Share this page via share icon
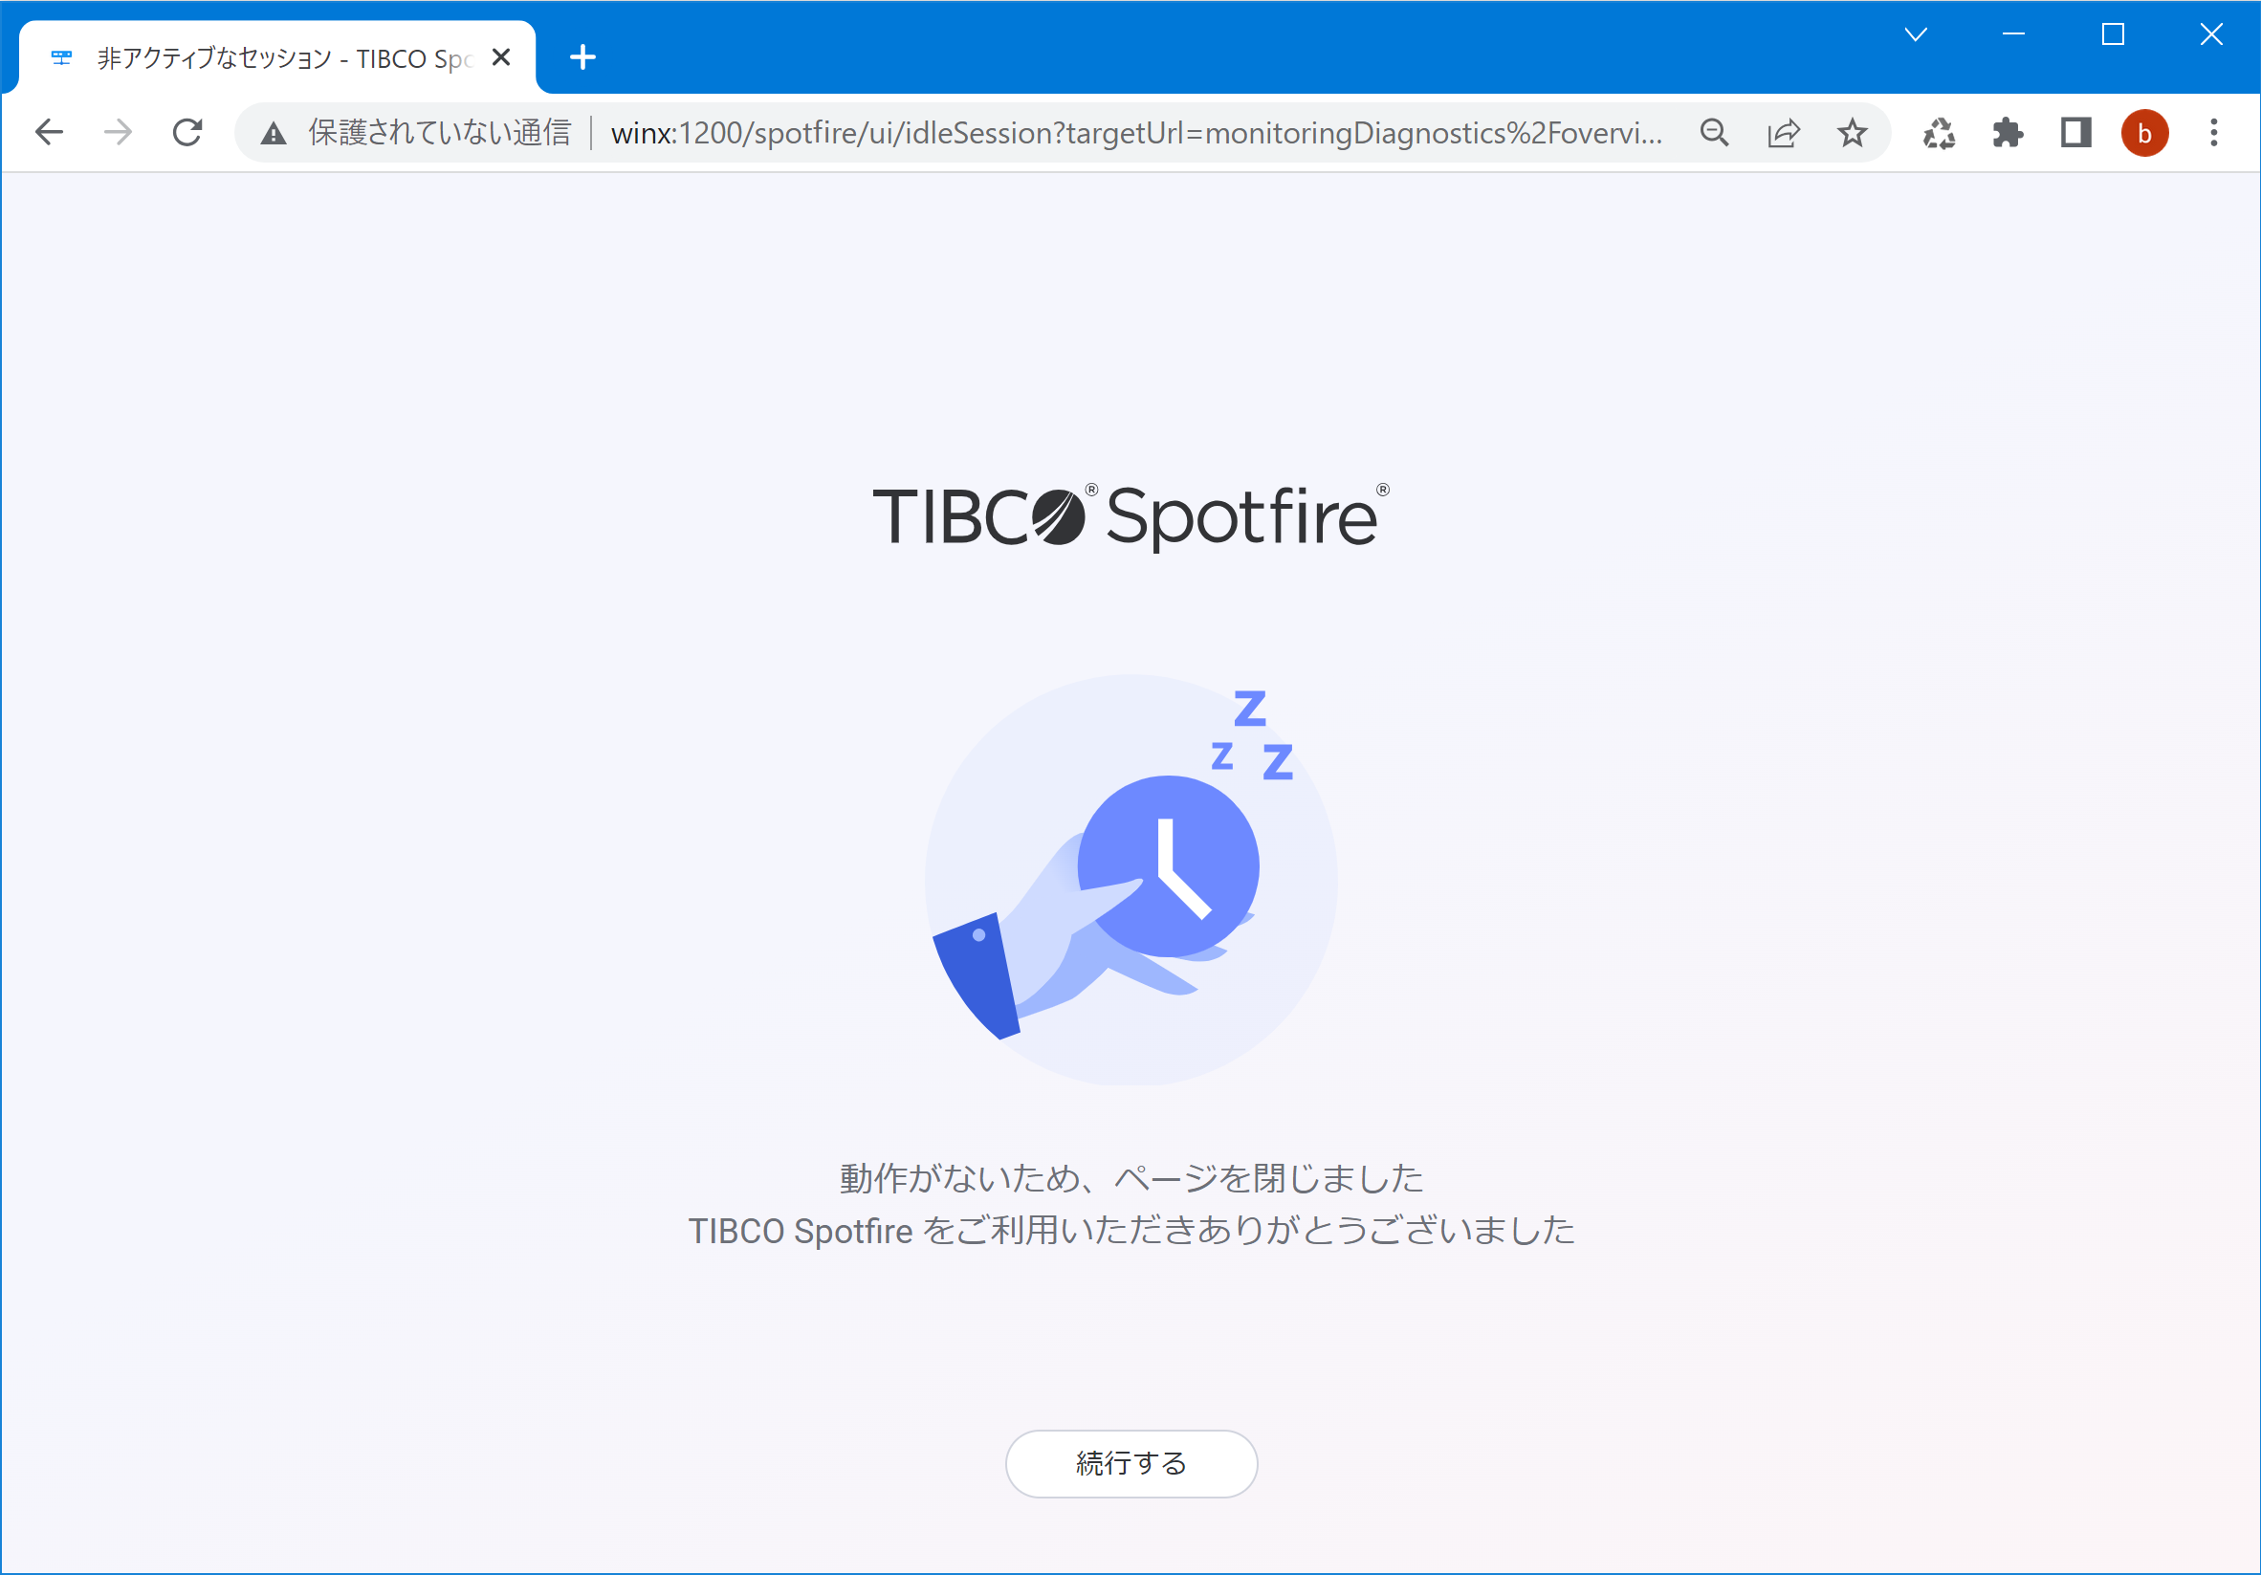The image size is (2261, 1575). tap(1784, 133)
